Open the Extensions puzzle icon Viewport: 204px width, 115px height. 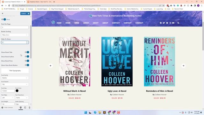pos(191,6)
